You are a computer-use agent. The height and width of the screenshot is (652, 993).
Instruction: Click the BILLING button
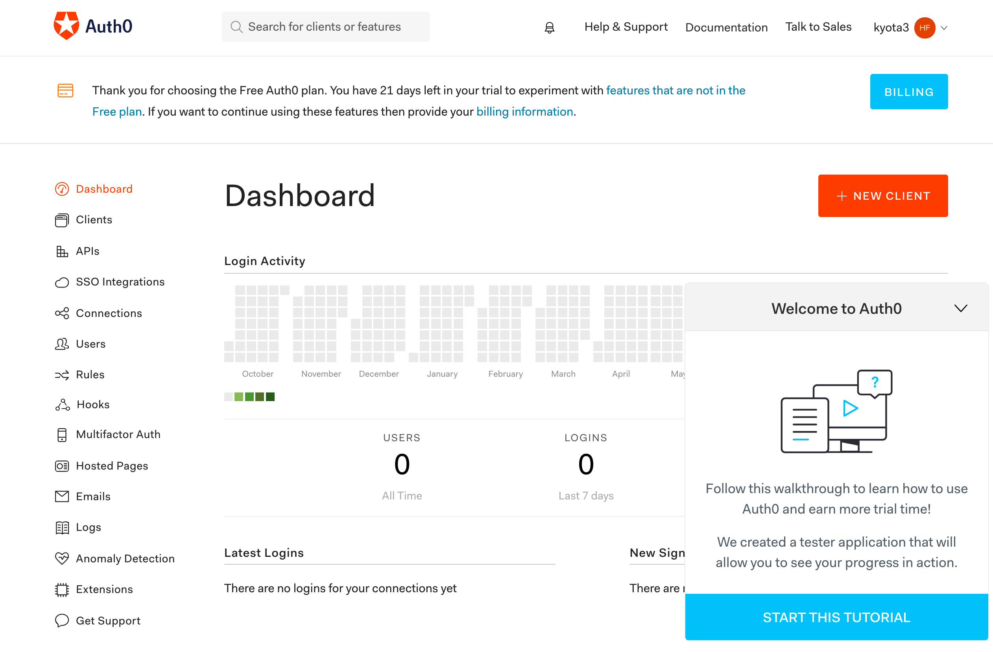coord(909,92)
